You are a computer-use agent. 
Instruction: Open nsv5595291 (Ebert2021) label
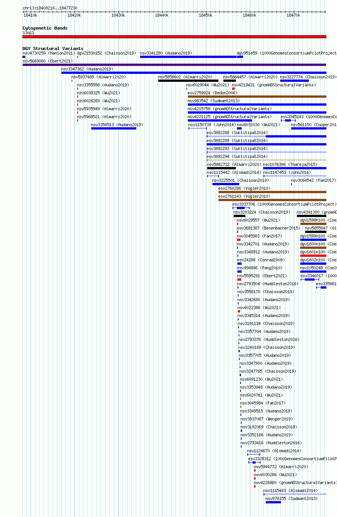pos(262,276)
